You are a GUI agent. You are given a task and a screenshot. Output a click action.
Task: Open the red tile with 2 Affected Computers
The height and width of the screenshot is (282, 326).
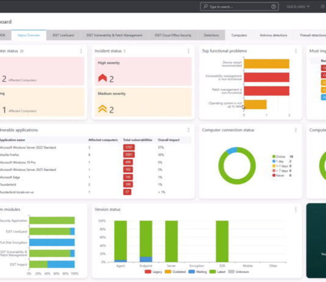pos(42,71)
